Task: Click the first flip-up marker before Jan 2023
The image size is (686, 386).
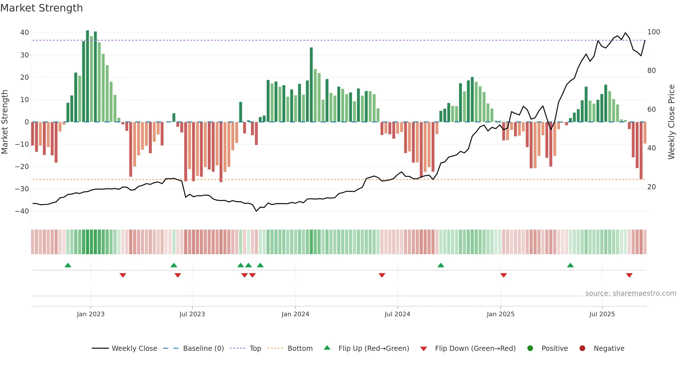Action: [x=68, y=265]
